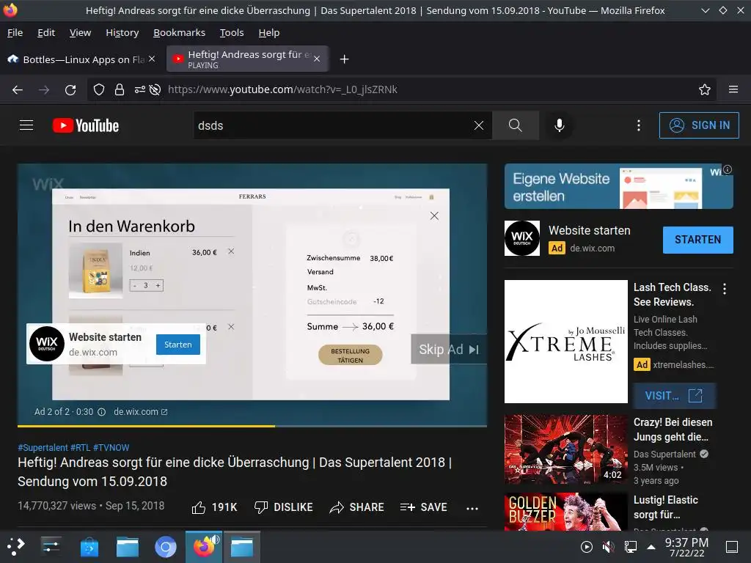The width and height of the screenshot is (751, 563).
Task: Open the Das Supertalent channel name
Action: click(664, 455)
